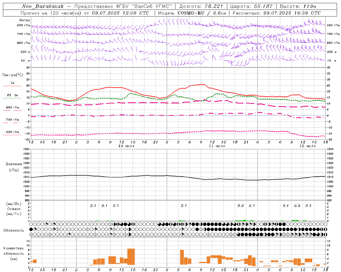This screenshot has height=272, width=341.
Task: Select the Облачность panel label
Action: [14, 231]
